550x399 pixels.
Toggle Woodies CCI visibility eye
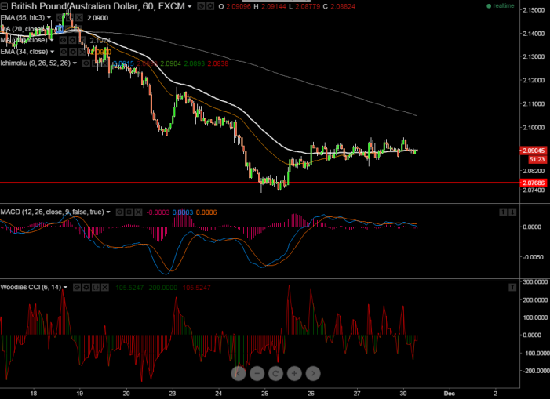coord(77,287)
